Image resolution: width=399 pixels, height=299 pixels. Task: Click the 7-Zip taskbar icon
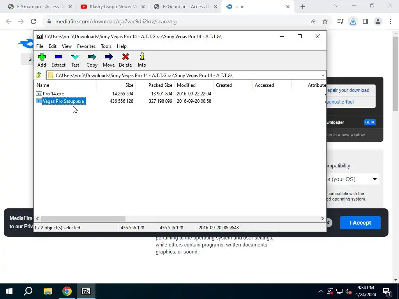[x=86, y=291]
